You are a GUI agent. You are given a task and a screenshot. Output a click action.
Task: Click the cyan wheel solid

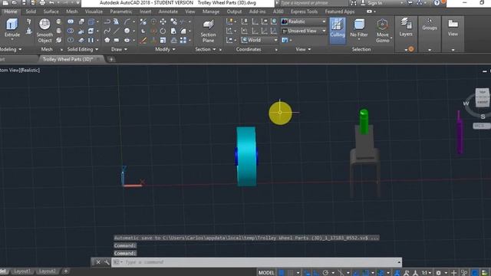point(246,156)
